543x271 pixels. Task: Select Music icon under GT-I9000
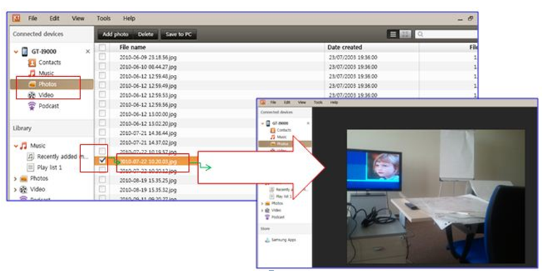(x=32, y=74)
